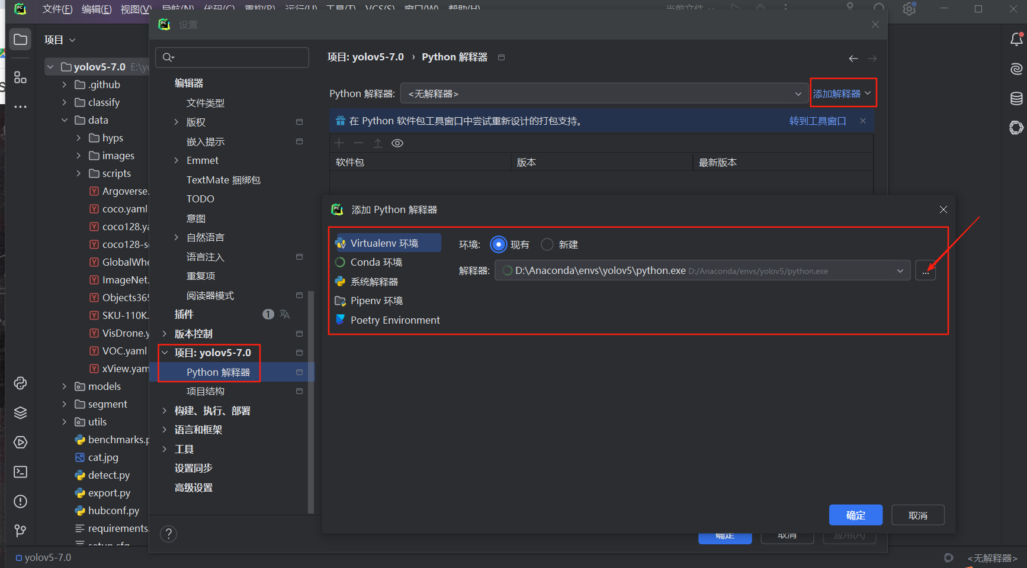Open the Git tool window icon
This screenshot has width=1027, height=568.
click(20, 531)
